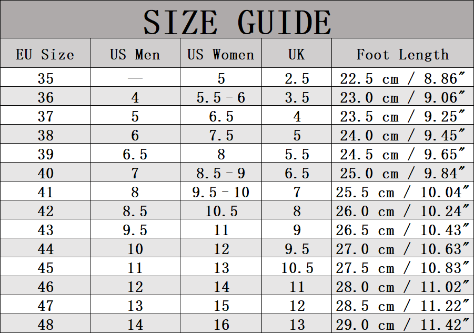
Task: Click the US Women 5.5 - 6 cell
Action: [220, 97]
